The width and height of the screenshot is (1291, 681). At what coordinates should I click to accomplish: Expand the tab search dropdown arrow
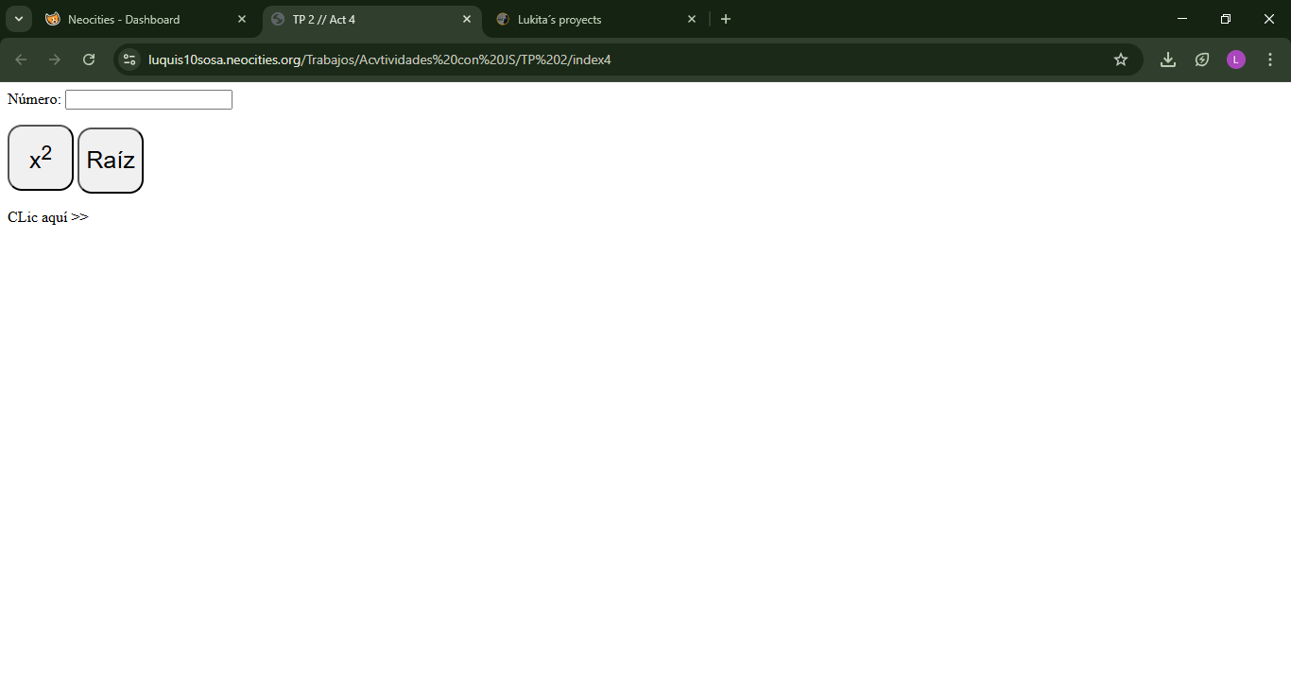pyautogui.click(x=18, y=19)
